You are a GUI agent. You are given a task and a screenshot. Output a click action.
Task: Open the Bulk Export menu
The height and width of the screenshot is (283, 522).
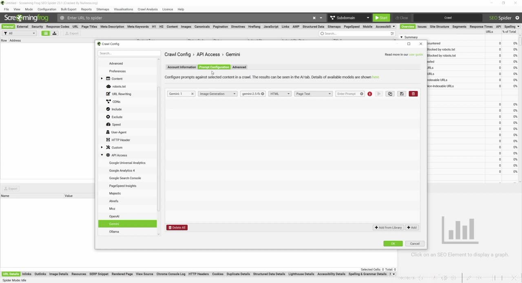69,9
